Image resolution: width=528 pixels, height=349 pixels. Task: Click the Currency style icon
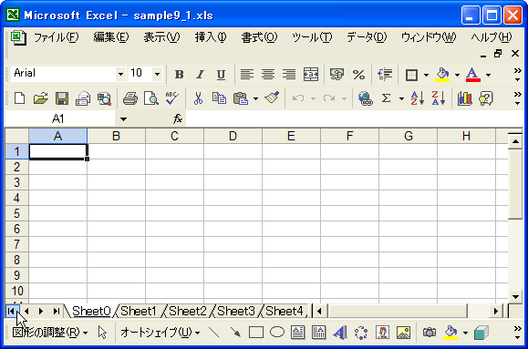coord(336,75)
